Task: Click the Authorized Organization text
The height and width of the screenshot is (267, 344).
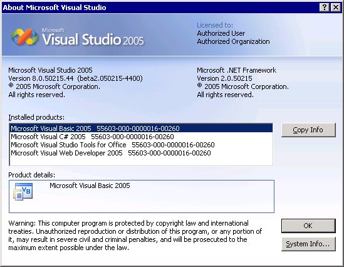Action: click(x=233, y=41)
